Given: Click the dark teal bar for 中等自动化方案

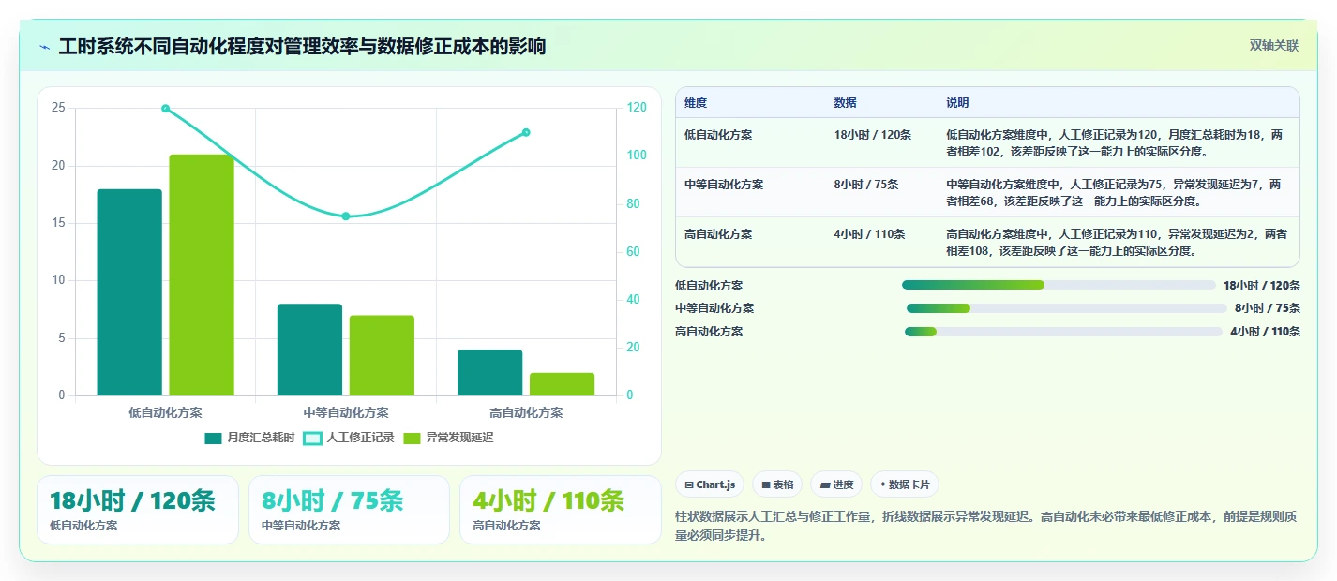Looking at the screenshot, I should coord(309,350).
